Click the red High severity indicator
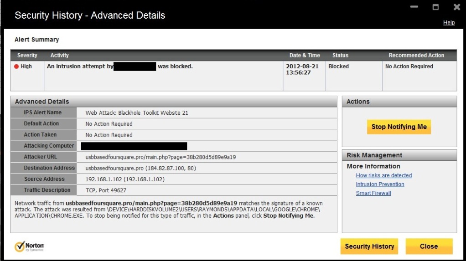 point(16,67)
